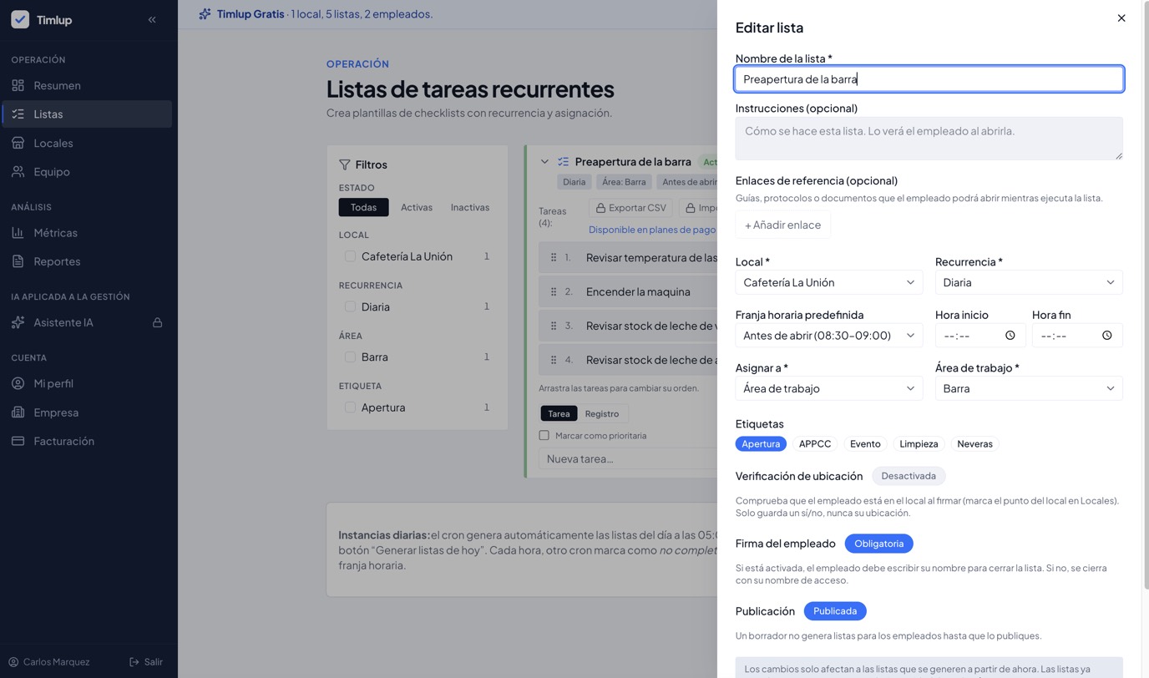
Task: Click the Carlos Marquez user avatar icon
Action: click(13, 662)
